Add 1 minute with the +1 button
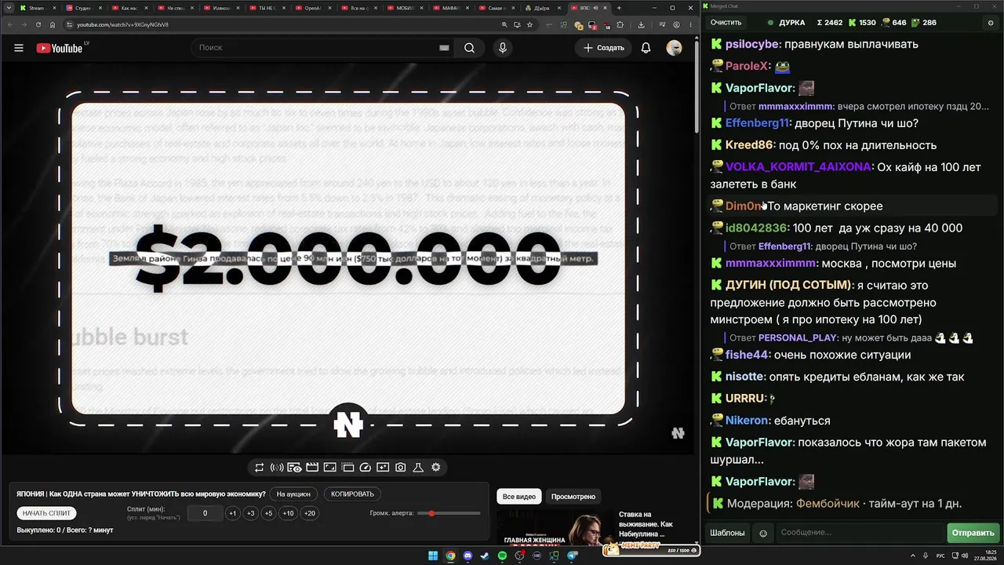The height and width of the screenshot is (565, 1004). [232, 513]
